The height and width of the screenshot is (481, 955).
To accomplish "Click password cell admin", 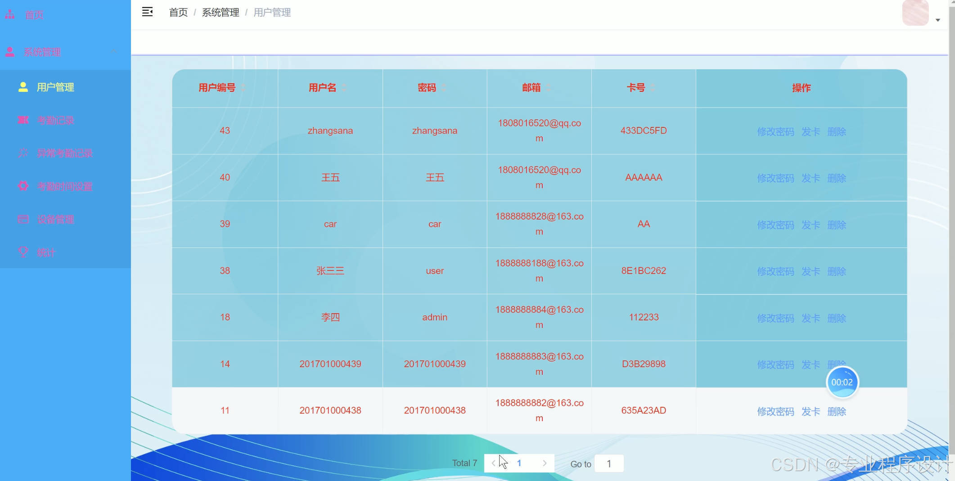I will pos(435,317).
